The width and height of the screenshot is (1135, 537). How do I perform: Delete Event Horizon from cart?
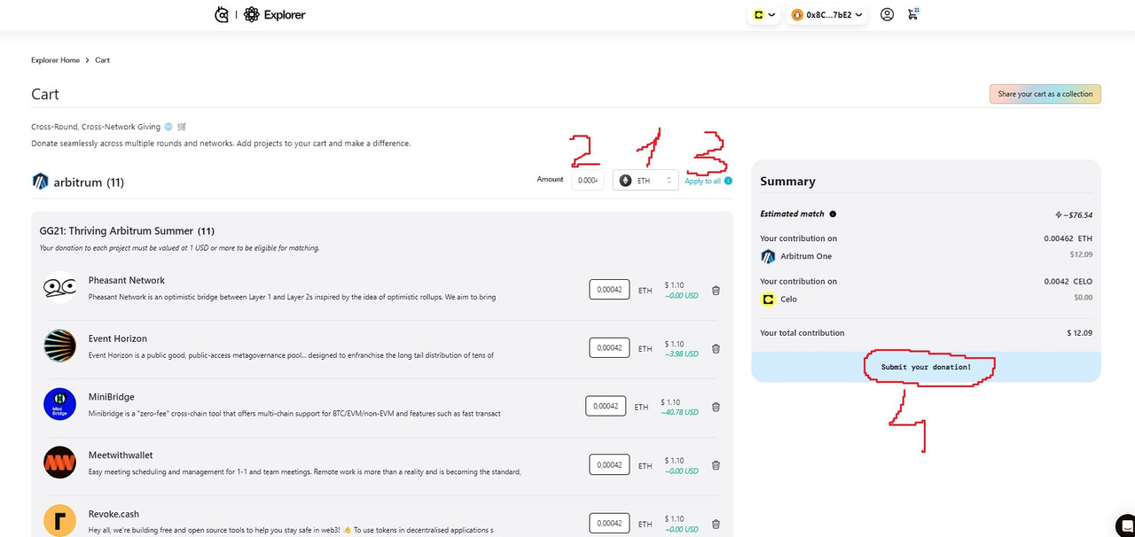tap(716, 348)
